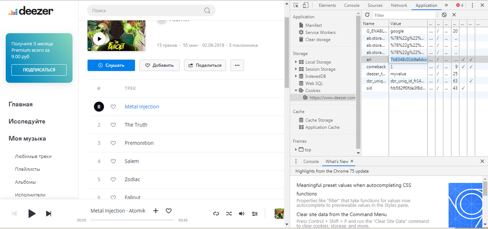The image size is (488, 229).
Task: Like the Metal Injection track heart
Action: point(113,107)
